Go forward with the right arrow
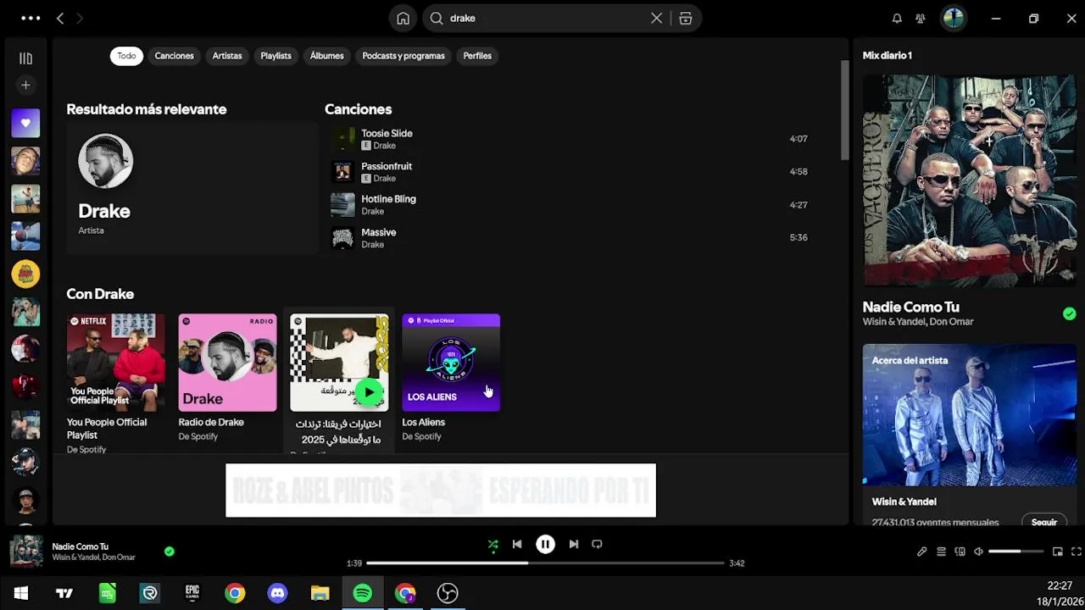Viewport: 1085px width, 610px height. [x=80, y=18]
